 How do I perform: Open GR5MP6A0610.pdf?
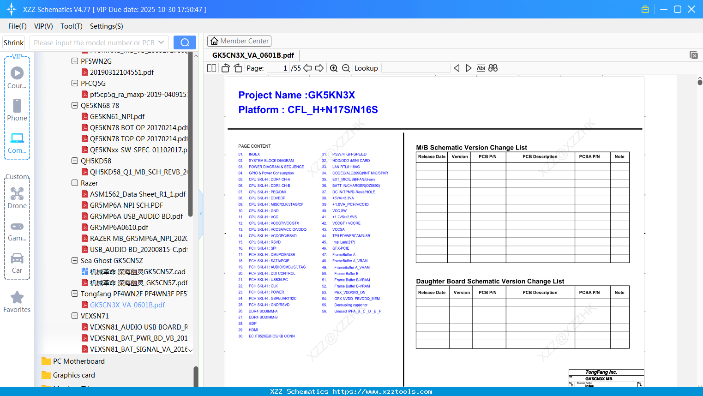tap(119, 227)
